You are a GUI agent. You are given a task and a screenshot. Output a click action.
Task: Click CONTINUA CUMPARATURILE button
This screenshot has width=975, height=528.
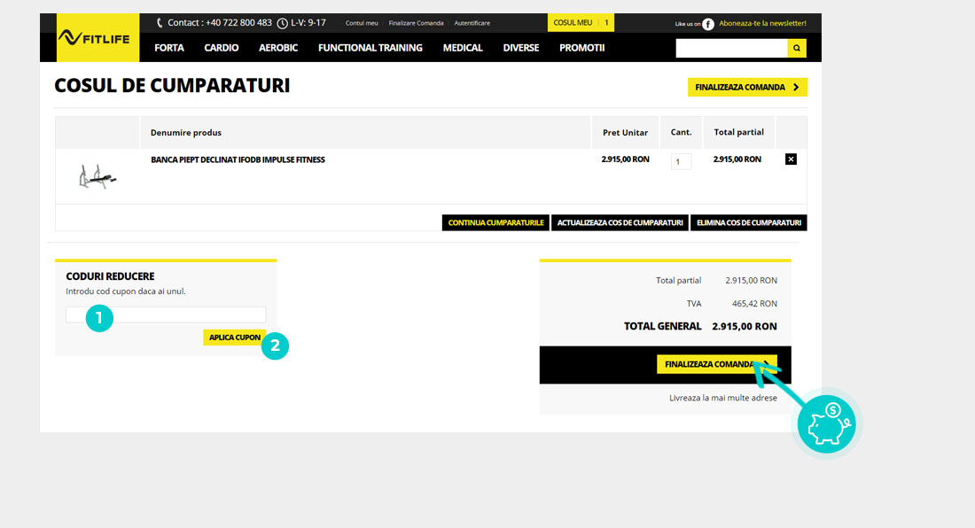tap(495, 223)
